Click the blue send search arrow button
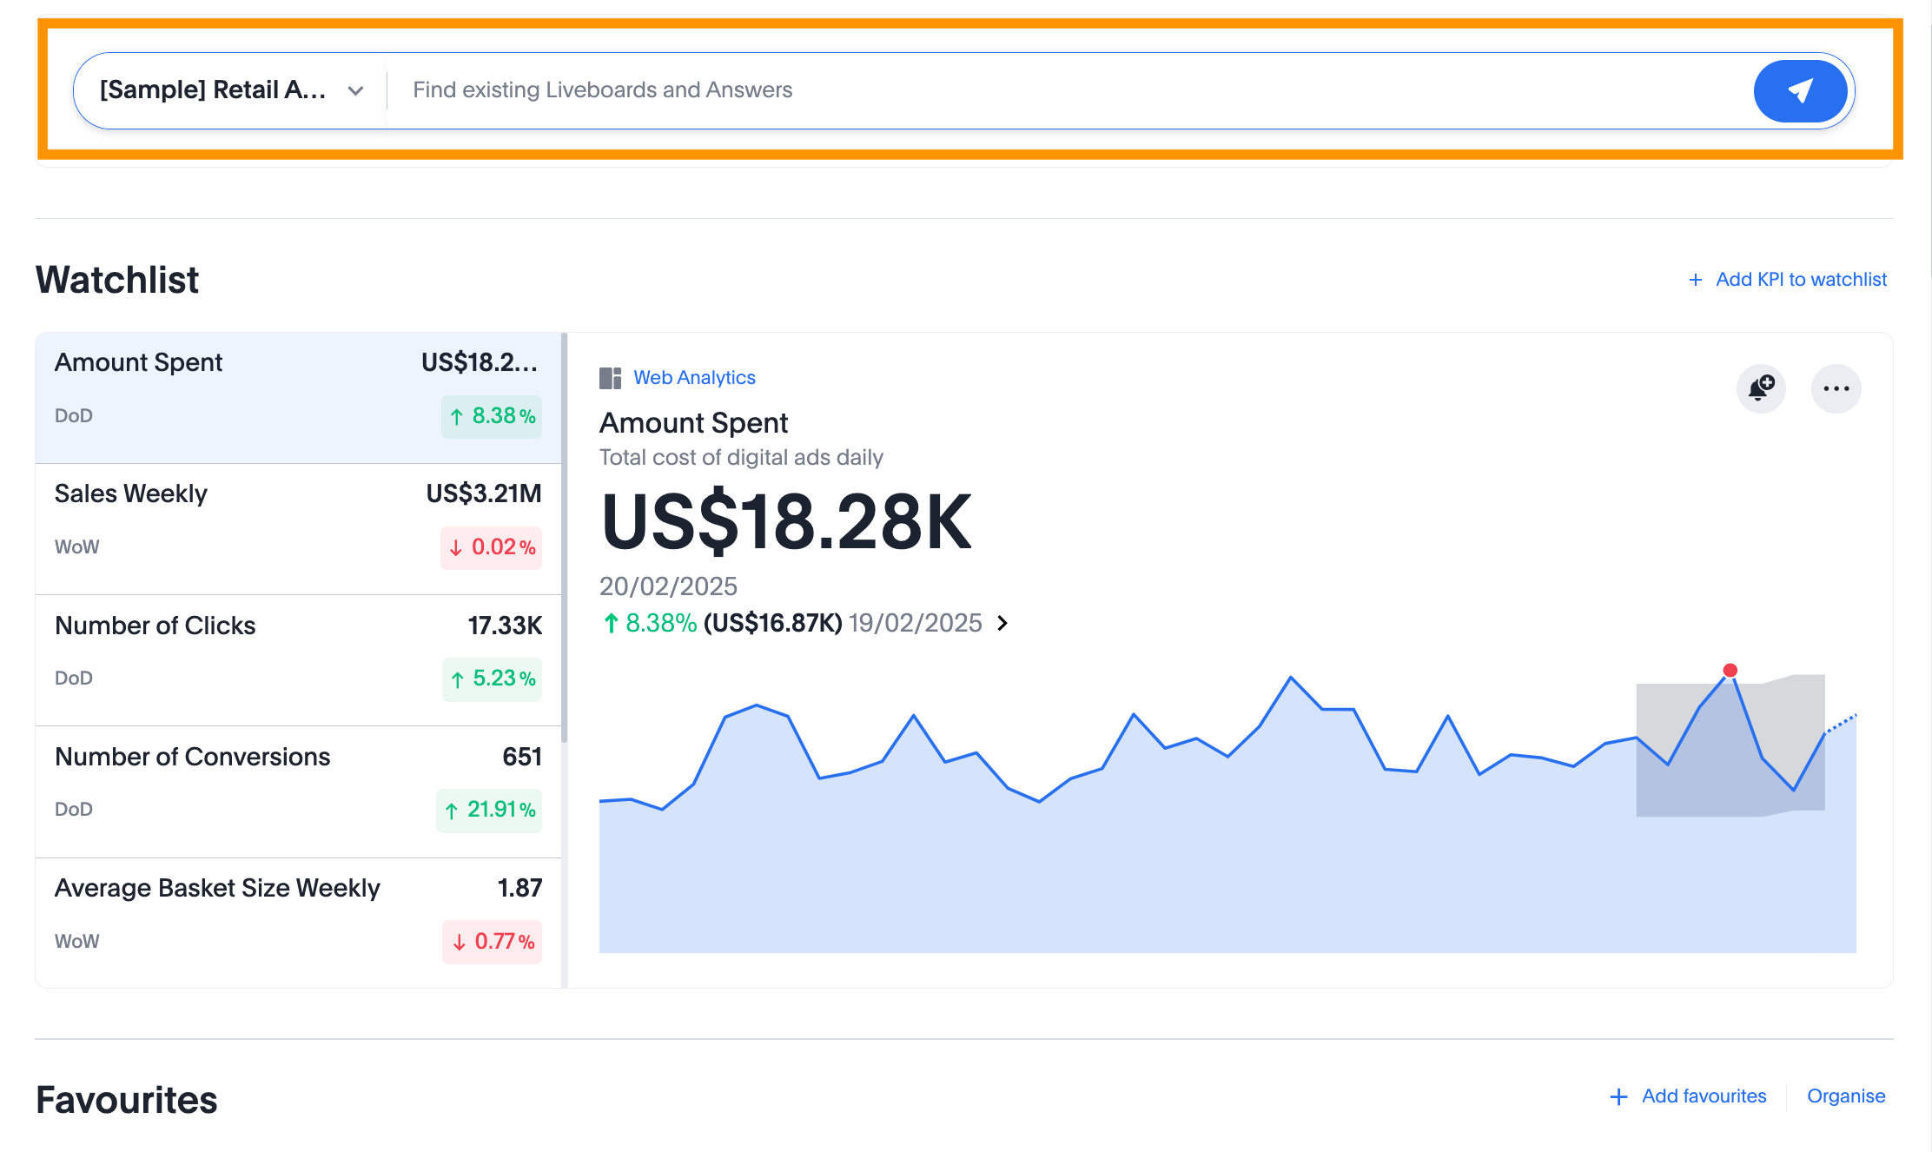The width and height of the screenshot is (1932, 1152). point(1799,91)
